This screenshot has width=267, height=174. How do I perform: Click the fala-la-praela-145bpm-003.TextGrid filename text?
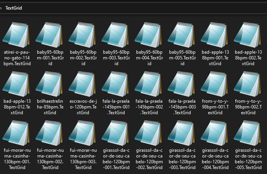tap(182, 107)
